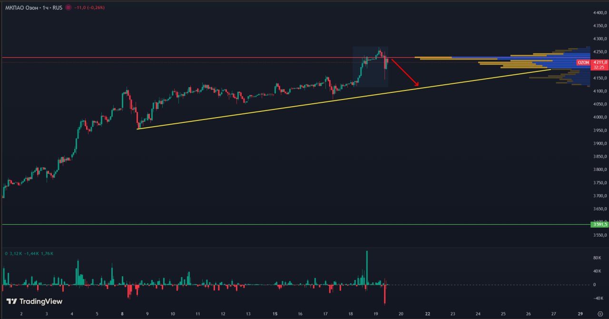Click the OZON symbol price label
The height and width of the screenshot is (319, 609).
(583, 62)
